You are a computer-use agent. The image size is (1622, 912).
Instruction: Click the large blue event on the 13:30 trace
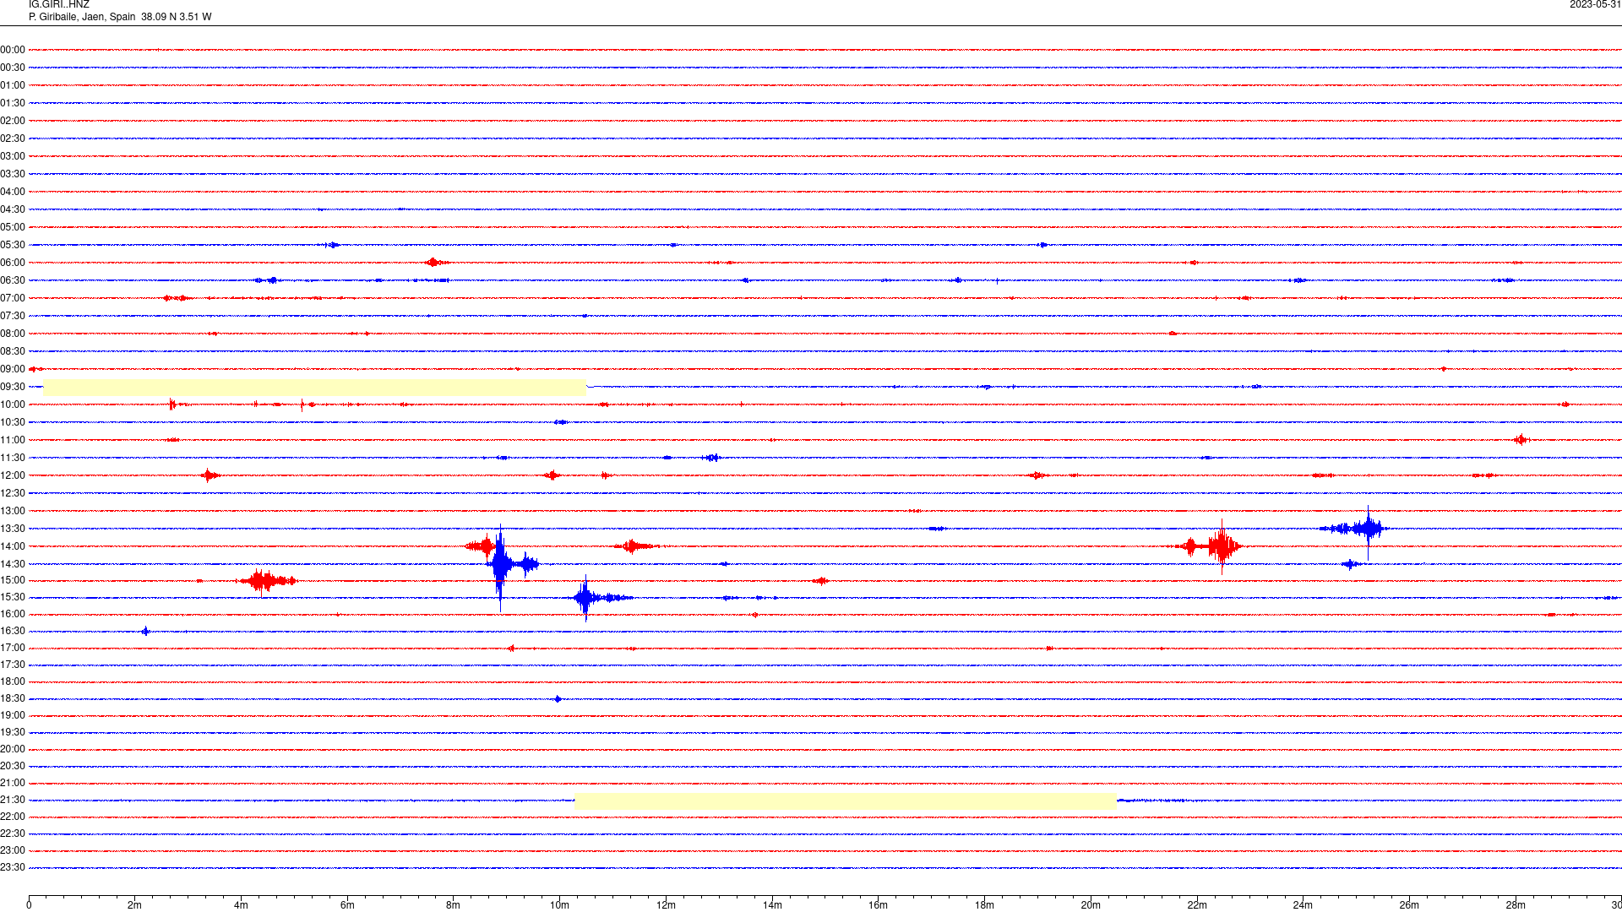click(1366, 529)
